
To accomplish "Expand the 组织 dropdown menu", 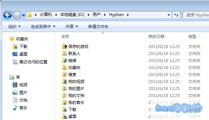I will pyautogui.click(x=14, y=27).
